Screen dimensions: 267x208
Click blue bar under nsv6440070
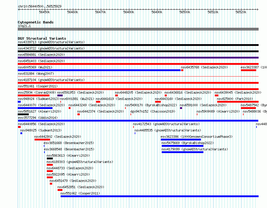(x=35, y=108)
